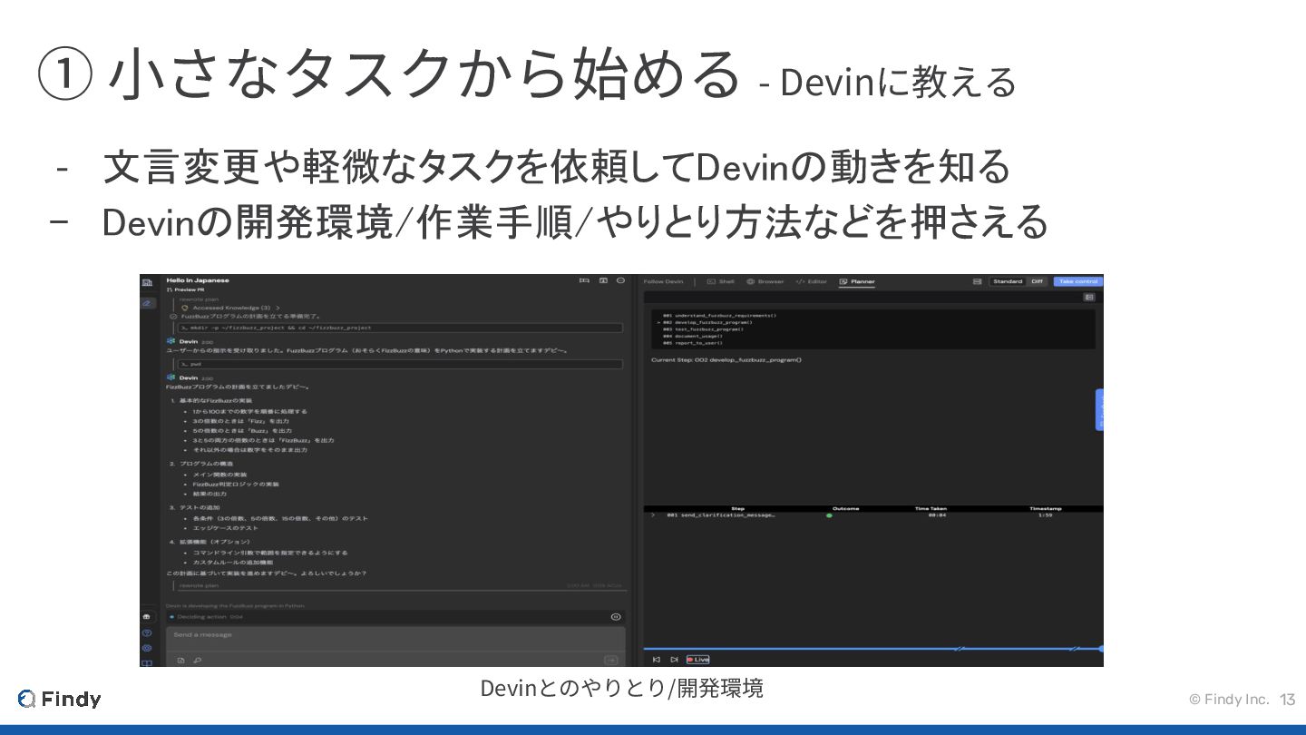1306x735 pixels.
Task: Open the more options circle icon in the chat header
Action: 621,281
